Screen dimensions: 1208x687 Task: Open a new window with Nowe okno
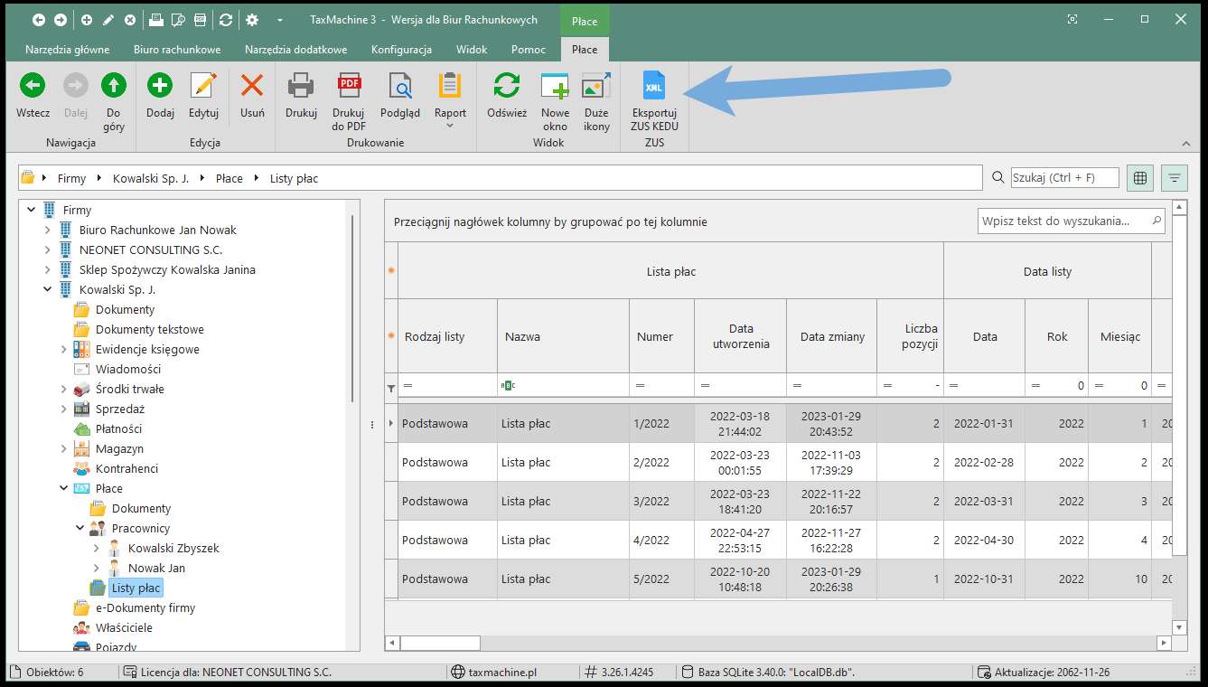coord(555,87)
